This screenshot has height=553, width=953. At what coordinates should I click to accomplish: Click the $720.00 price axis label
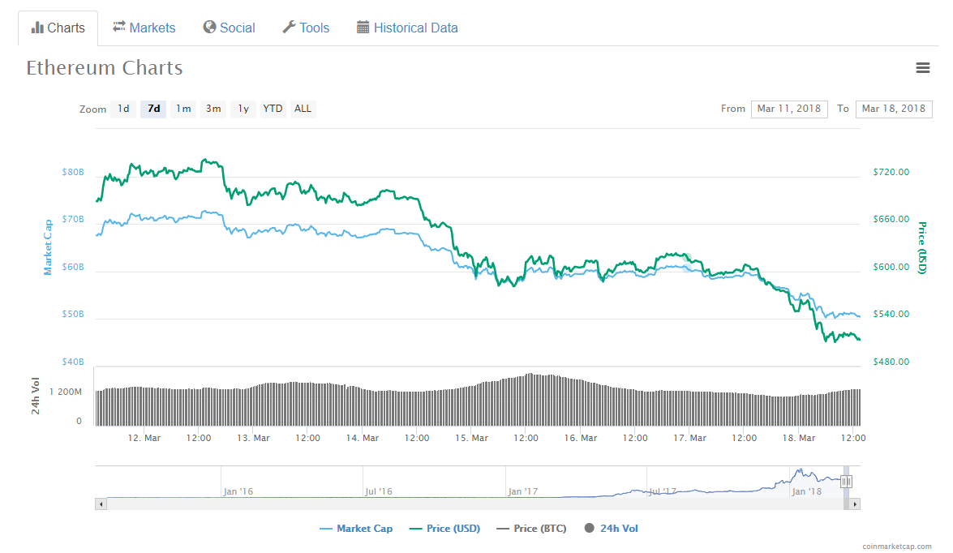[891, 172]
